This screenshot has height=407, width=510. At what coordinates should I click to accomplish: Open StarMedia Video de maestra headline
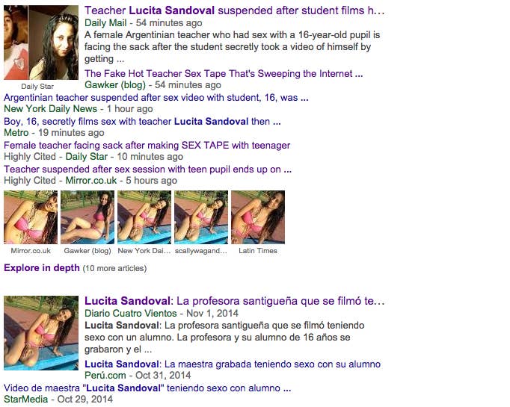point(147,388)
